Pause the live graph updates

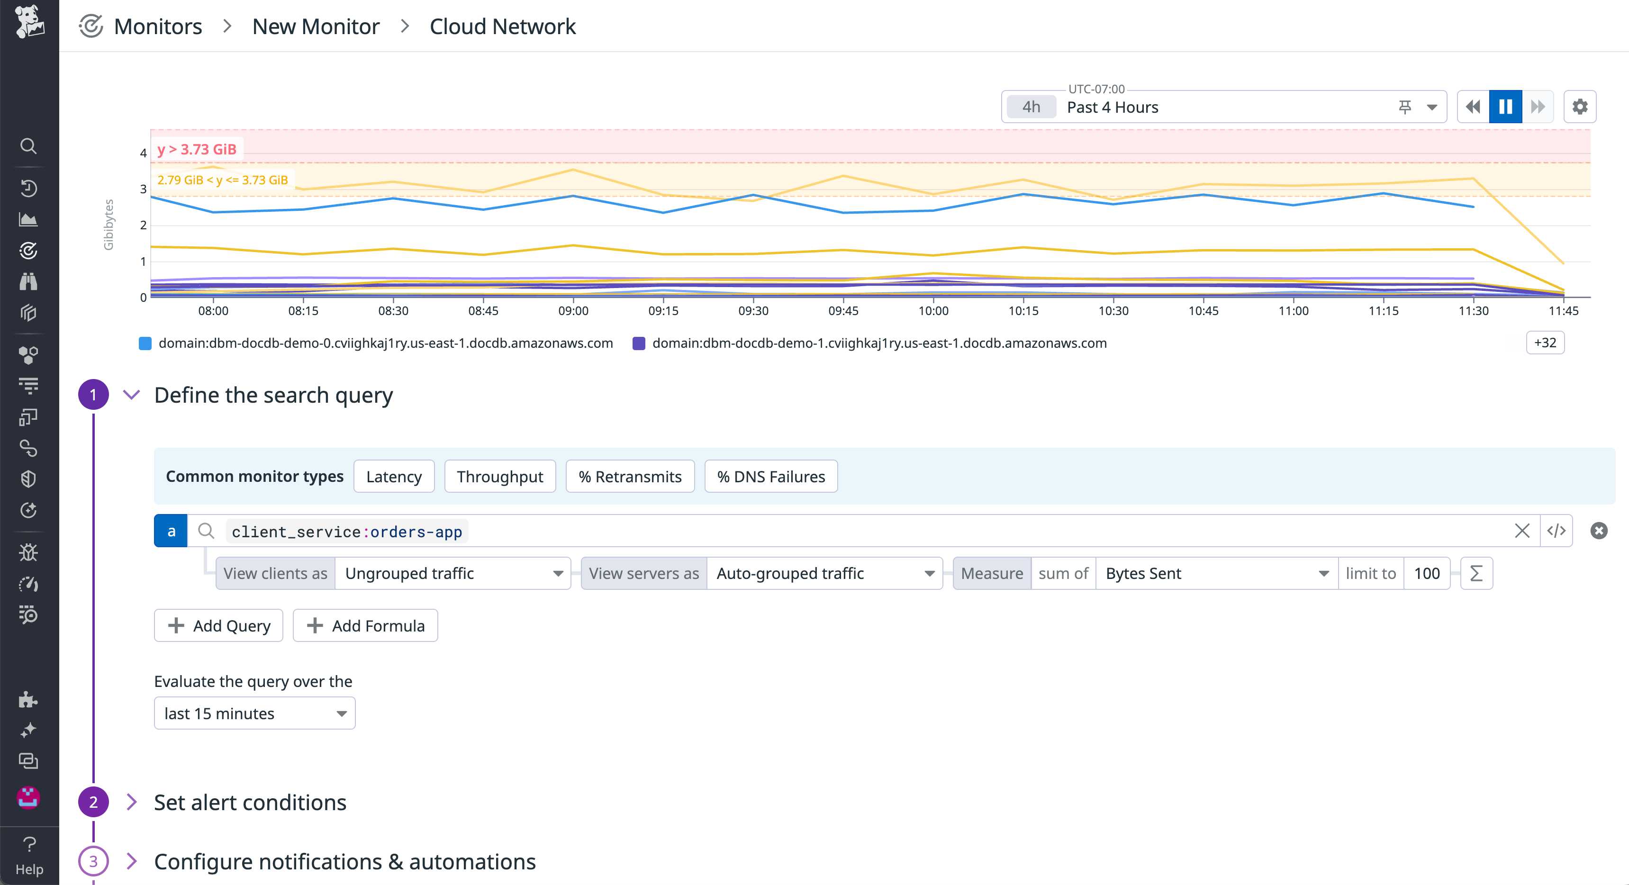(x=1506, y=106)
